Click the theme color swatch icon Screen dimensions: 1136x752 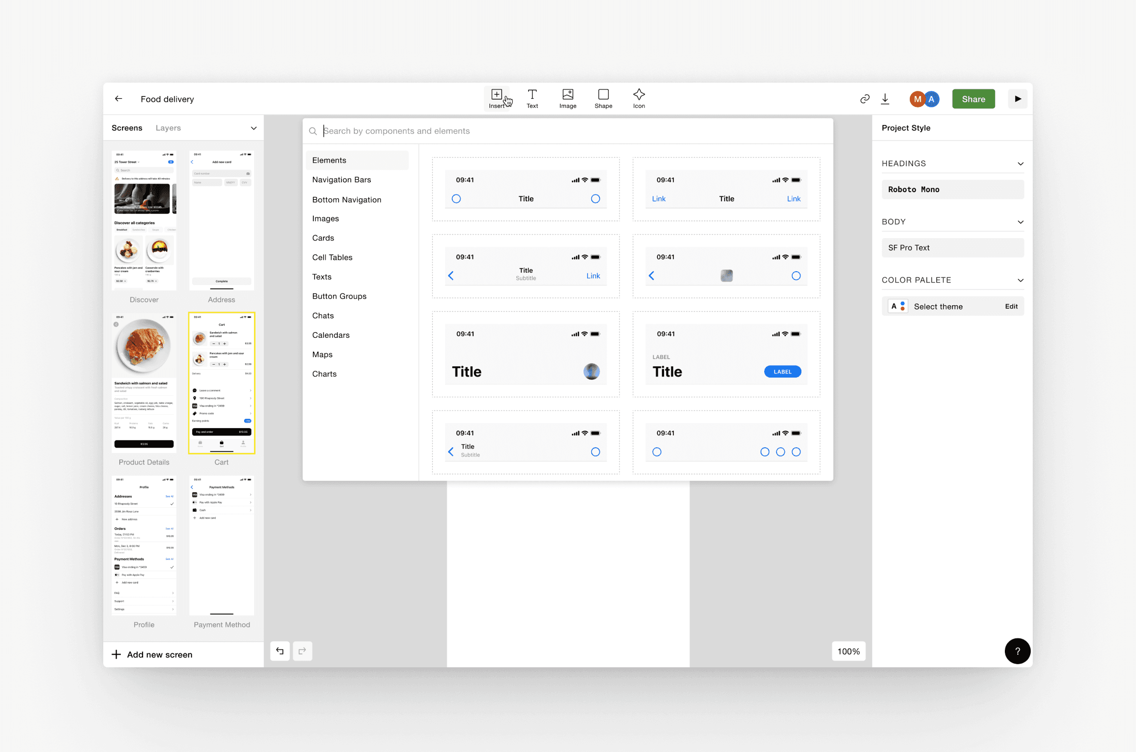898,306
